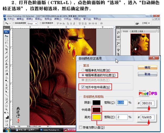Image resolution: width=164 pixels, height=133 pixels.
Task: Open the Go to Bridge icon
Action: 137,23
